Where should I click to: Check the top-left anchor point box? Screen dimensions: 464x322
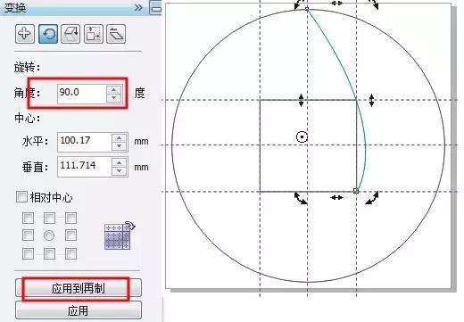28,219
